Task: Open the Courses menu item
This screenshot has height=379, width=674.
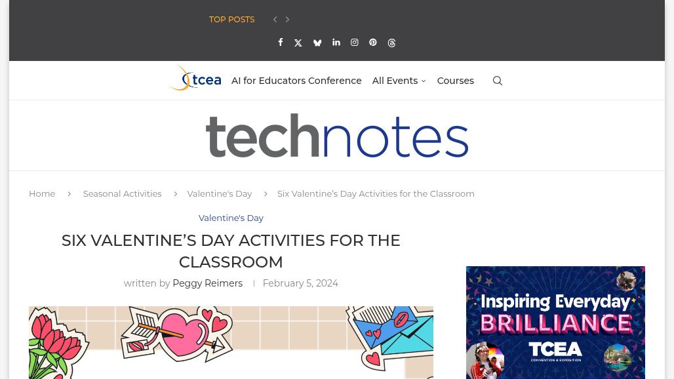Action: click(455, 81)
